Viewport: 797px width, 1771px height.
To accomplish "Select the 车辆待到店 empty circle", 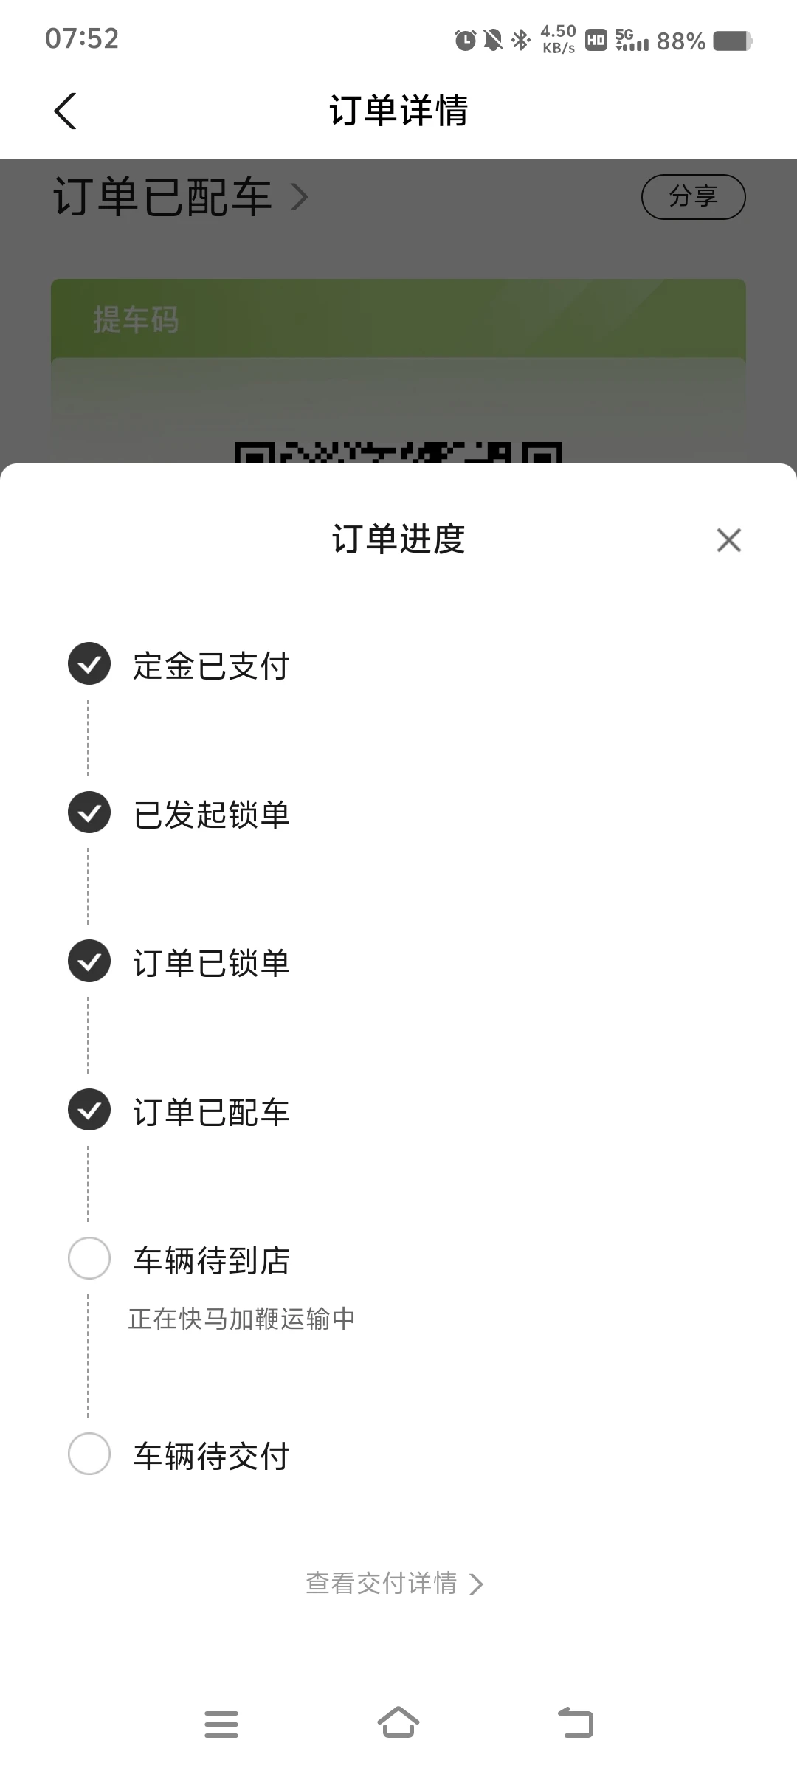I will click(89, 1258).
